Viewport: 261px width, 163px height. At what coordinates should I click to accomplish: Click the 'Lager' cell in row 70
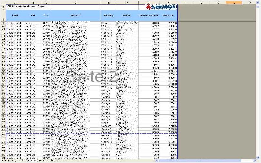108,122
